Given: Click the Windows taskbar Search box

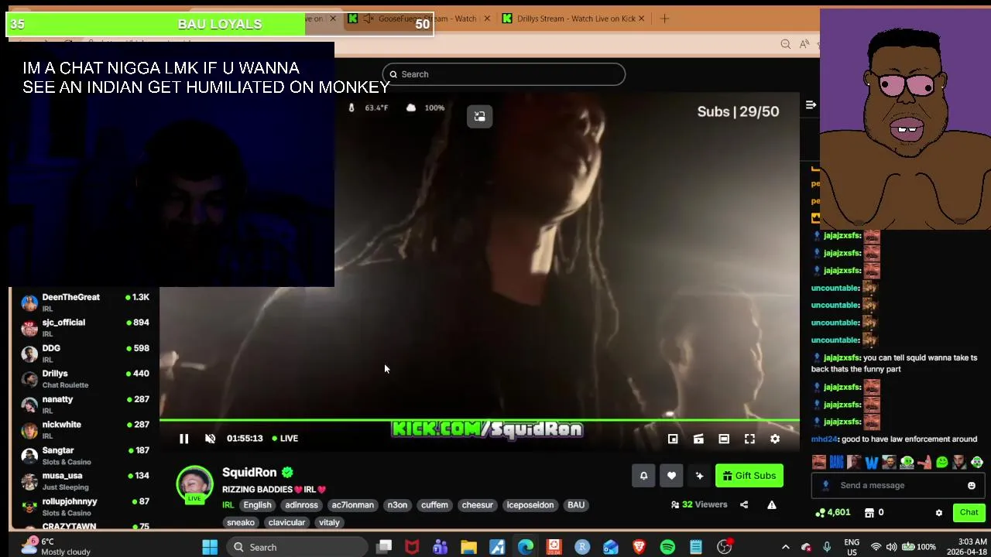Looking at the screenshot, I should point(297,548).
